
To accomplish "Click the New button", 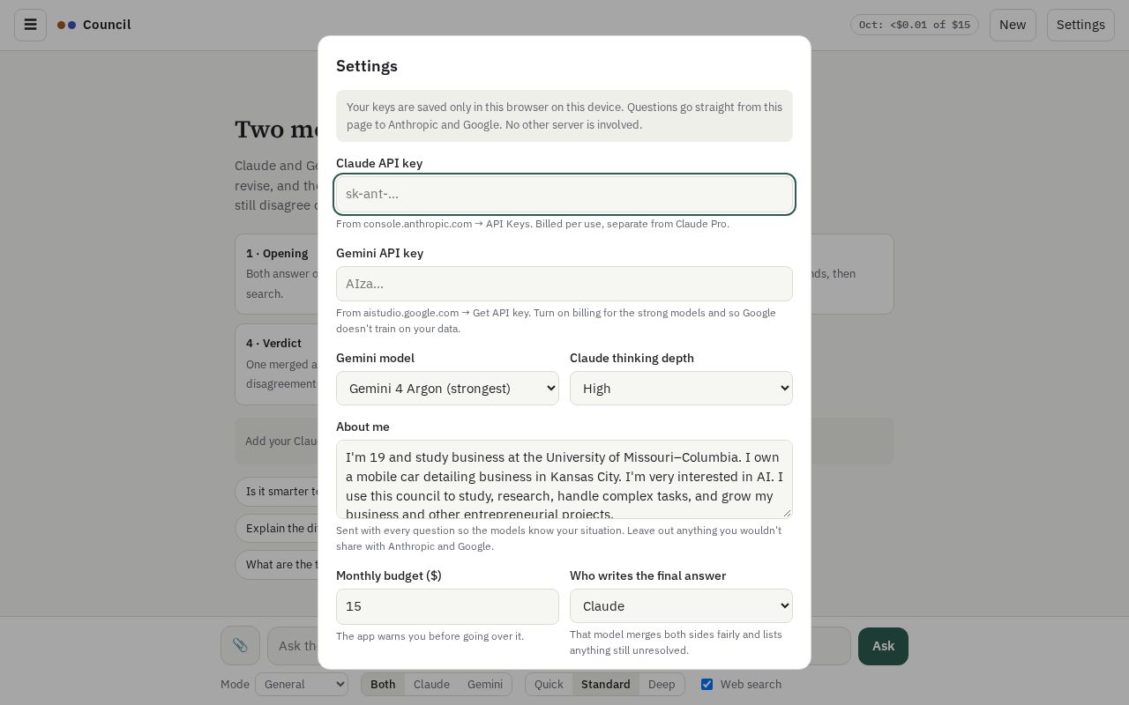I will pos(1013,25).
